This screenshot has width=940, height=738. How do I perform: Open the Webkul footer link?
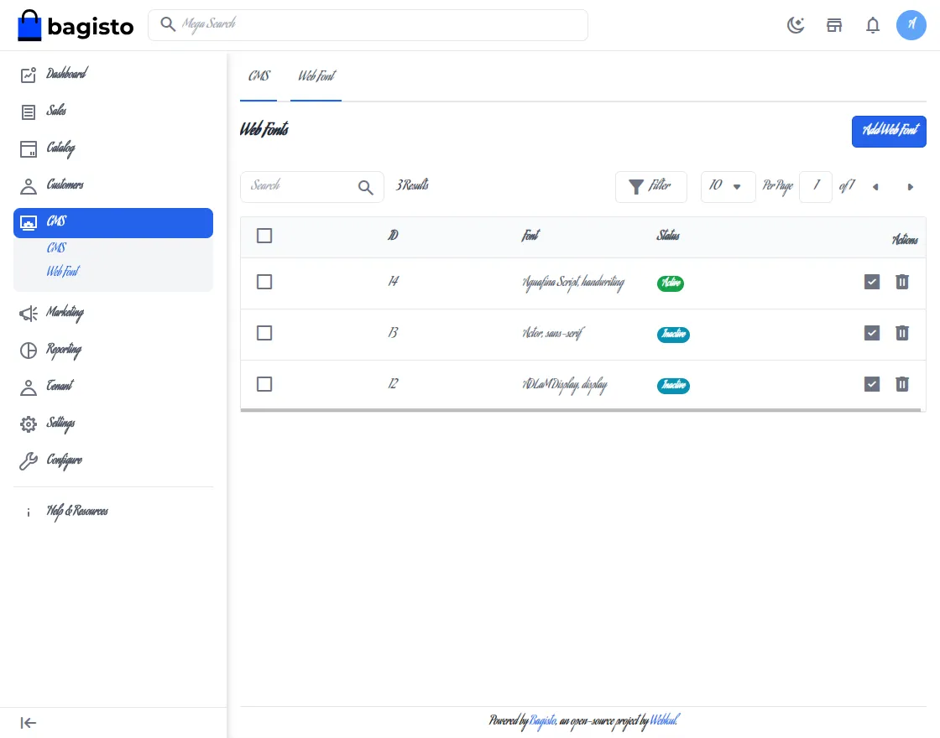(x=664, y=720)
